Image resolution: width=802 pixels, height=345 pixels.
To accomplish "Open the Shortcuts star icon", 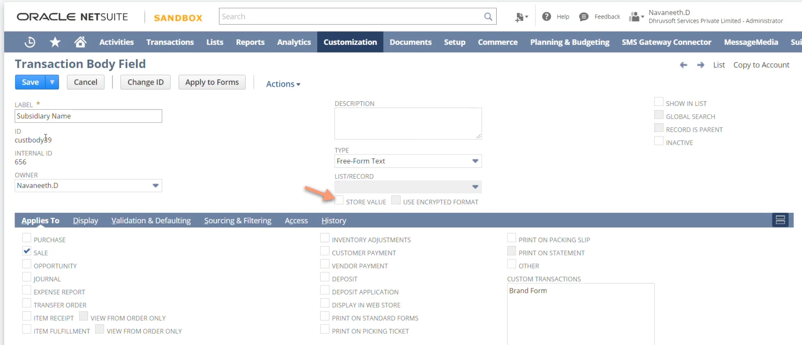I will (55, 42).
